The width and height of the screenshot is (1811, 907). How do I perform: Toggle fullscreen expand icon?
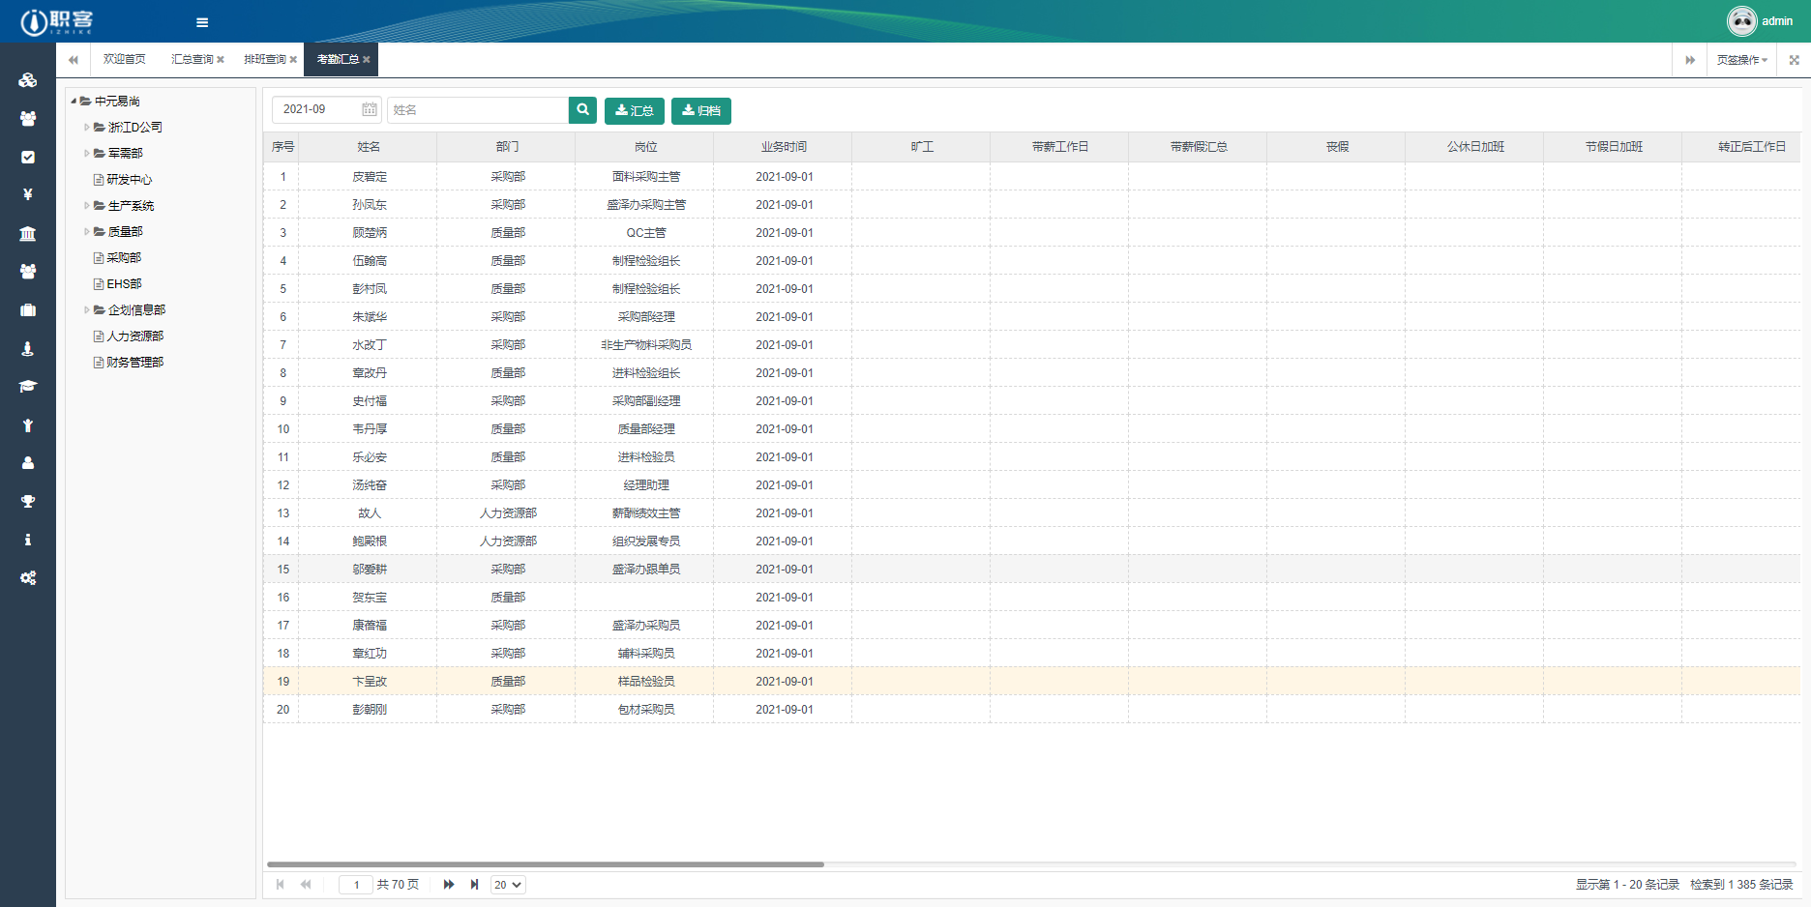pos(1794,60)
